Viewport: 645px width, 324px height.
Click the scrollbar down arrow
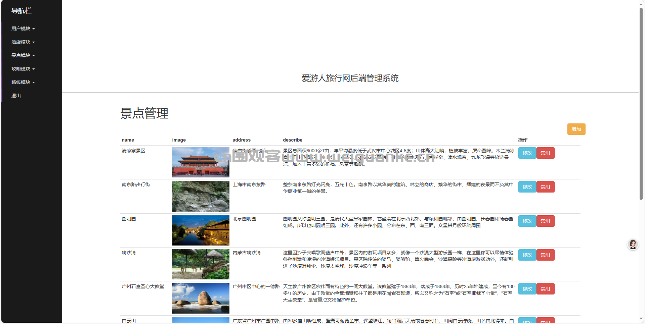[x=641, y=319]
